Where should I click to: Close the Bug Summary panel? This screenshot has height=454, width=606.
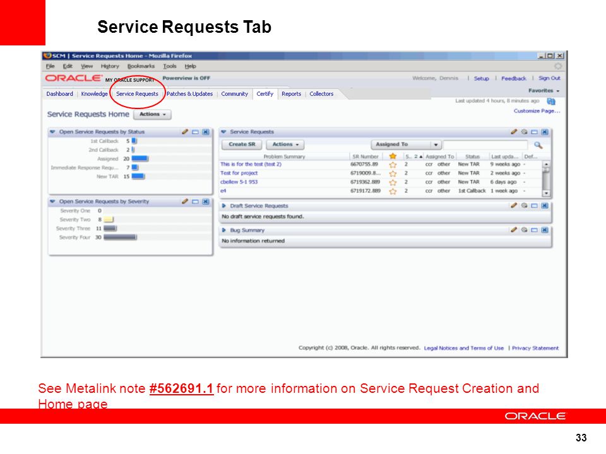pos(545,230)
